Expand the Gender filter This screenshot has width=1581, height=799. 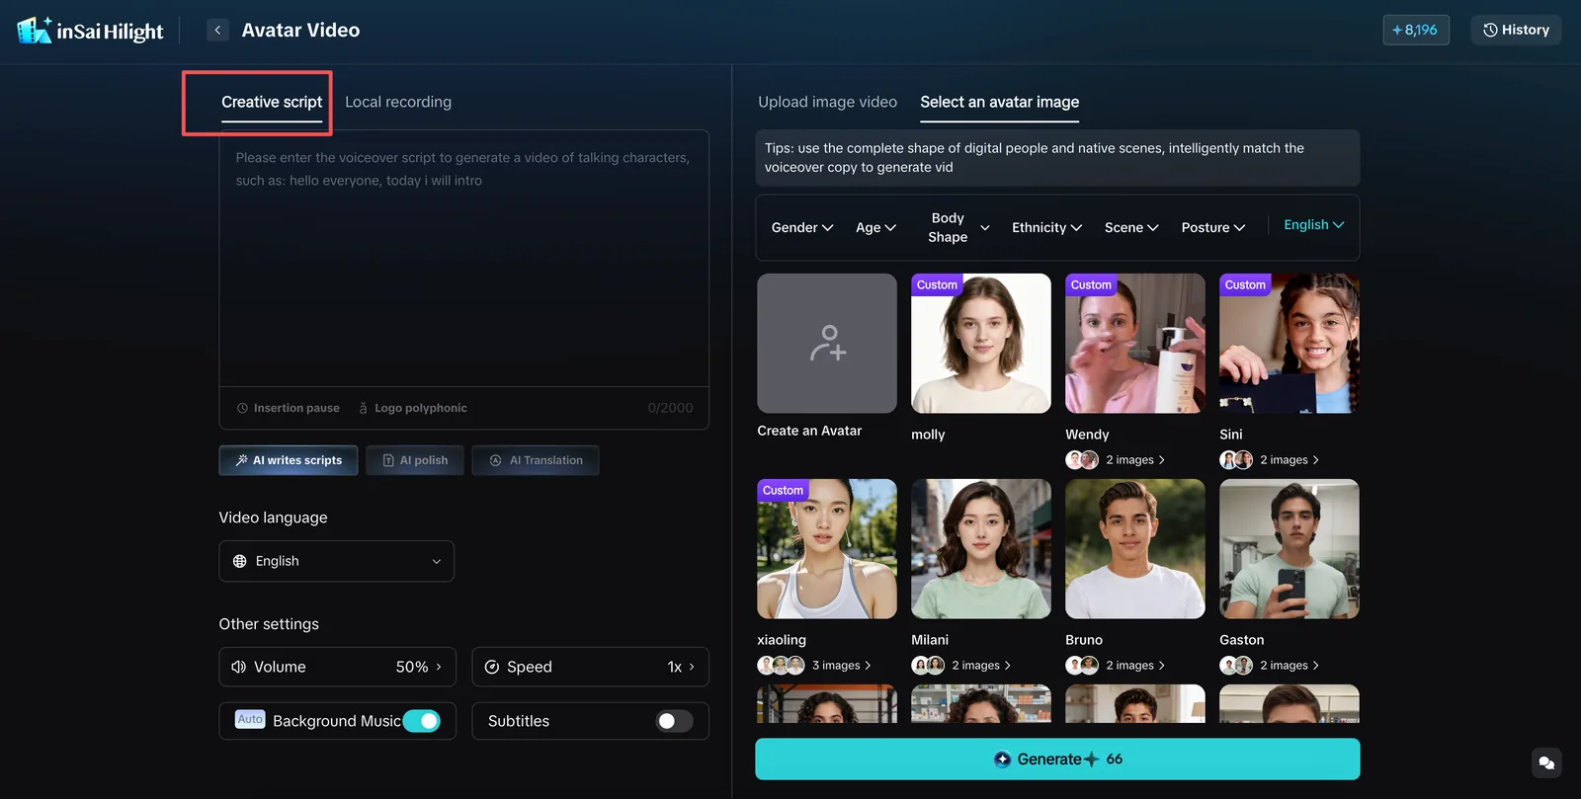(x=802, y=227)
